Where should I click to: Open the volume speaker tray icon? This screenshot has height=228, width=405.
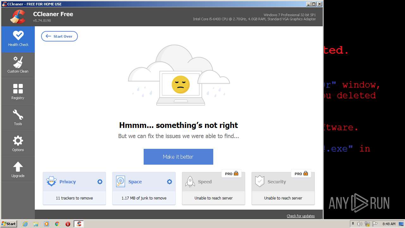pyautogui.click(x=360, y=224)
